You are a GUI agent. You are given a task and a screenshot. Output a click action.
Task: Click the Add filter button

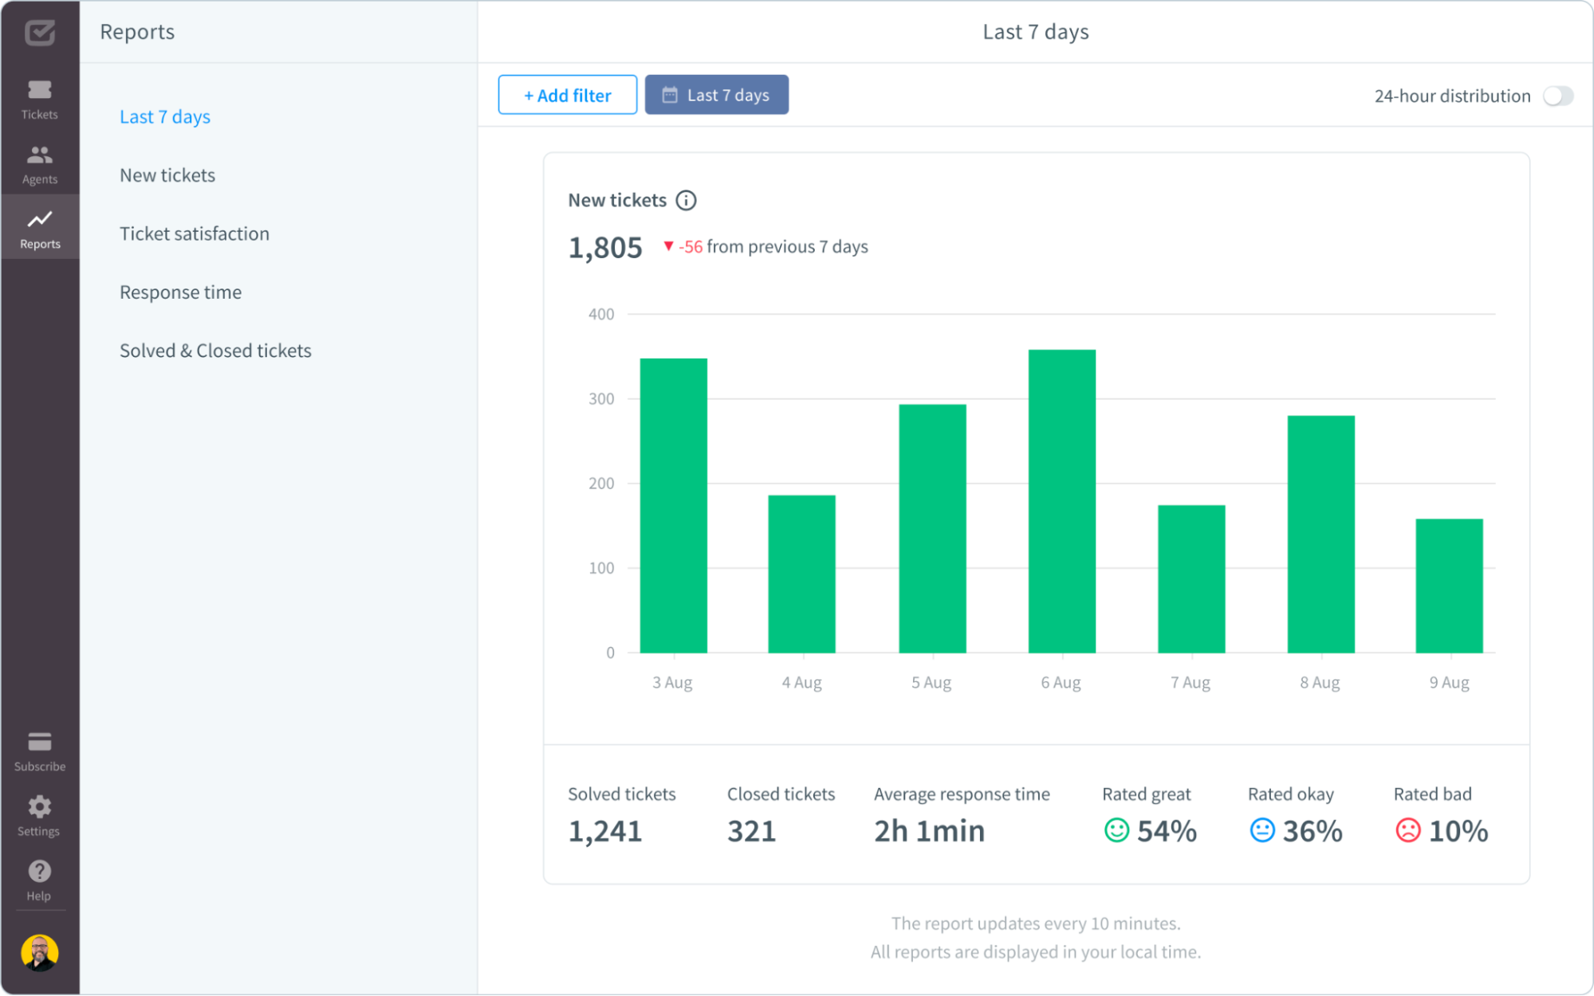pos(567,95)
